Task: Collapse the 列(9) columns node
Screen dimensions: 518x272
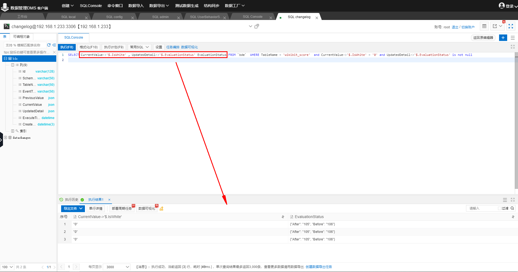Action: pos(12,65)
